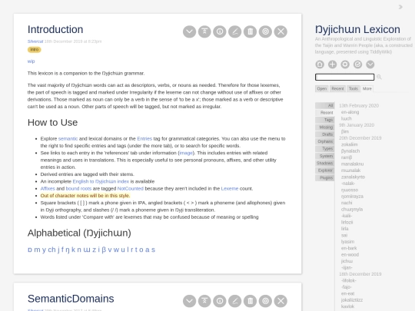Open more actions on the SemanticDomains tiddler

click(189, 301)
